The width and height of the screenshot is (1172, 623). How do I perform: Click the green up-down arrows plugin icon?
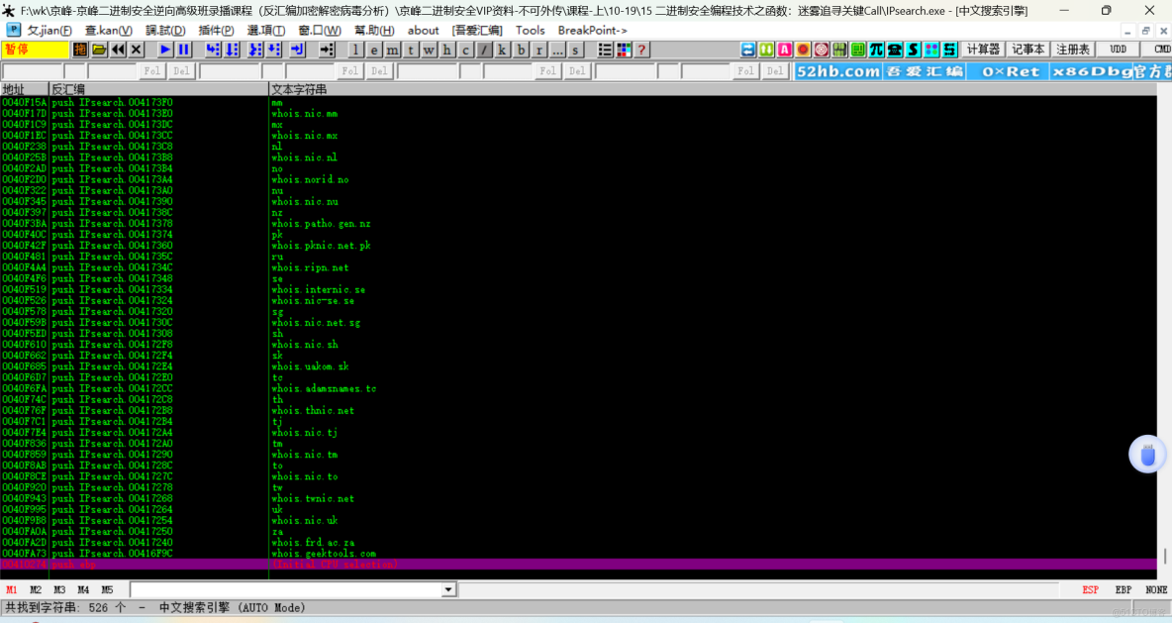pos(767,51)
